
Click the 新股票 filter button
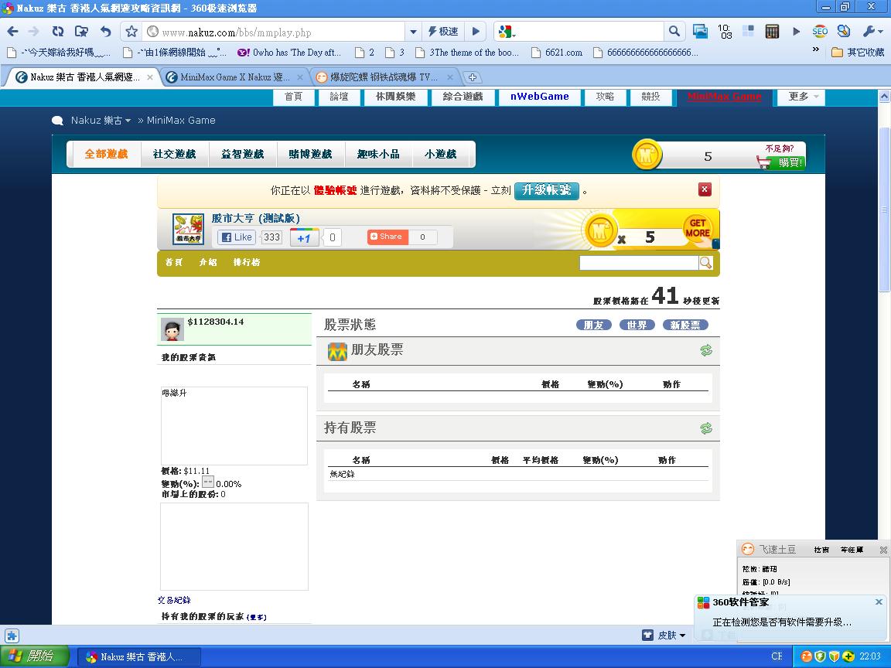point(685,325)
